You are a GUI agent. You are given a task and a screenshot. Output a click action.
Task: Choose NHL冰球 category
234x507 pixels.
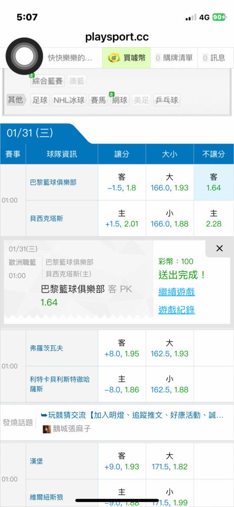[x=69, y=100]
